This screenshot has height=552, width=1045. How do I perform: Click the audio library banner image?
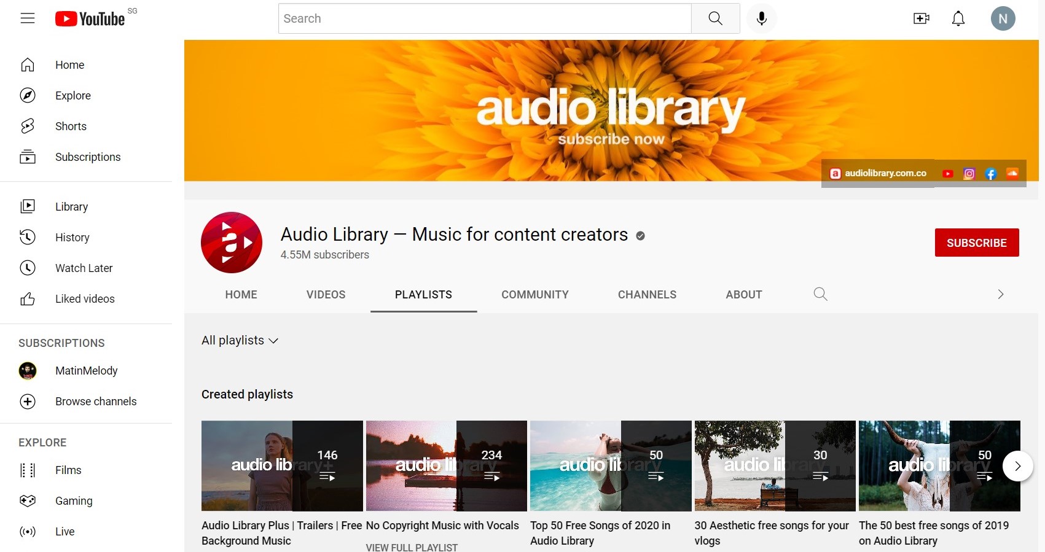click(611, 111)
